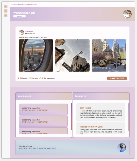
Task: Open the second relationship connection card
Action: pos(43,121)
